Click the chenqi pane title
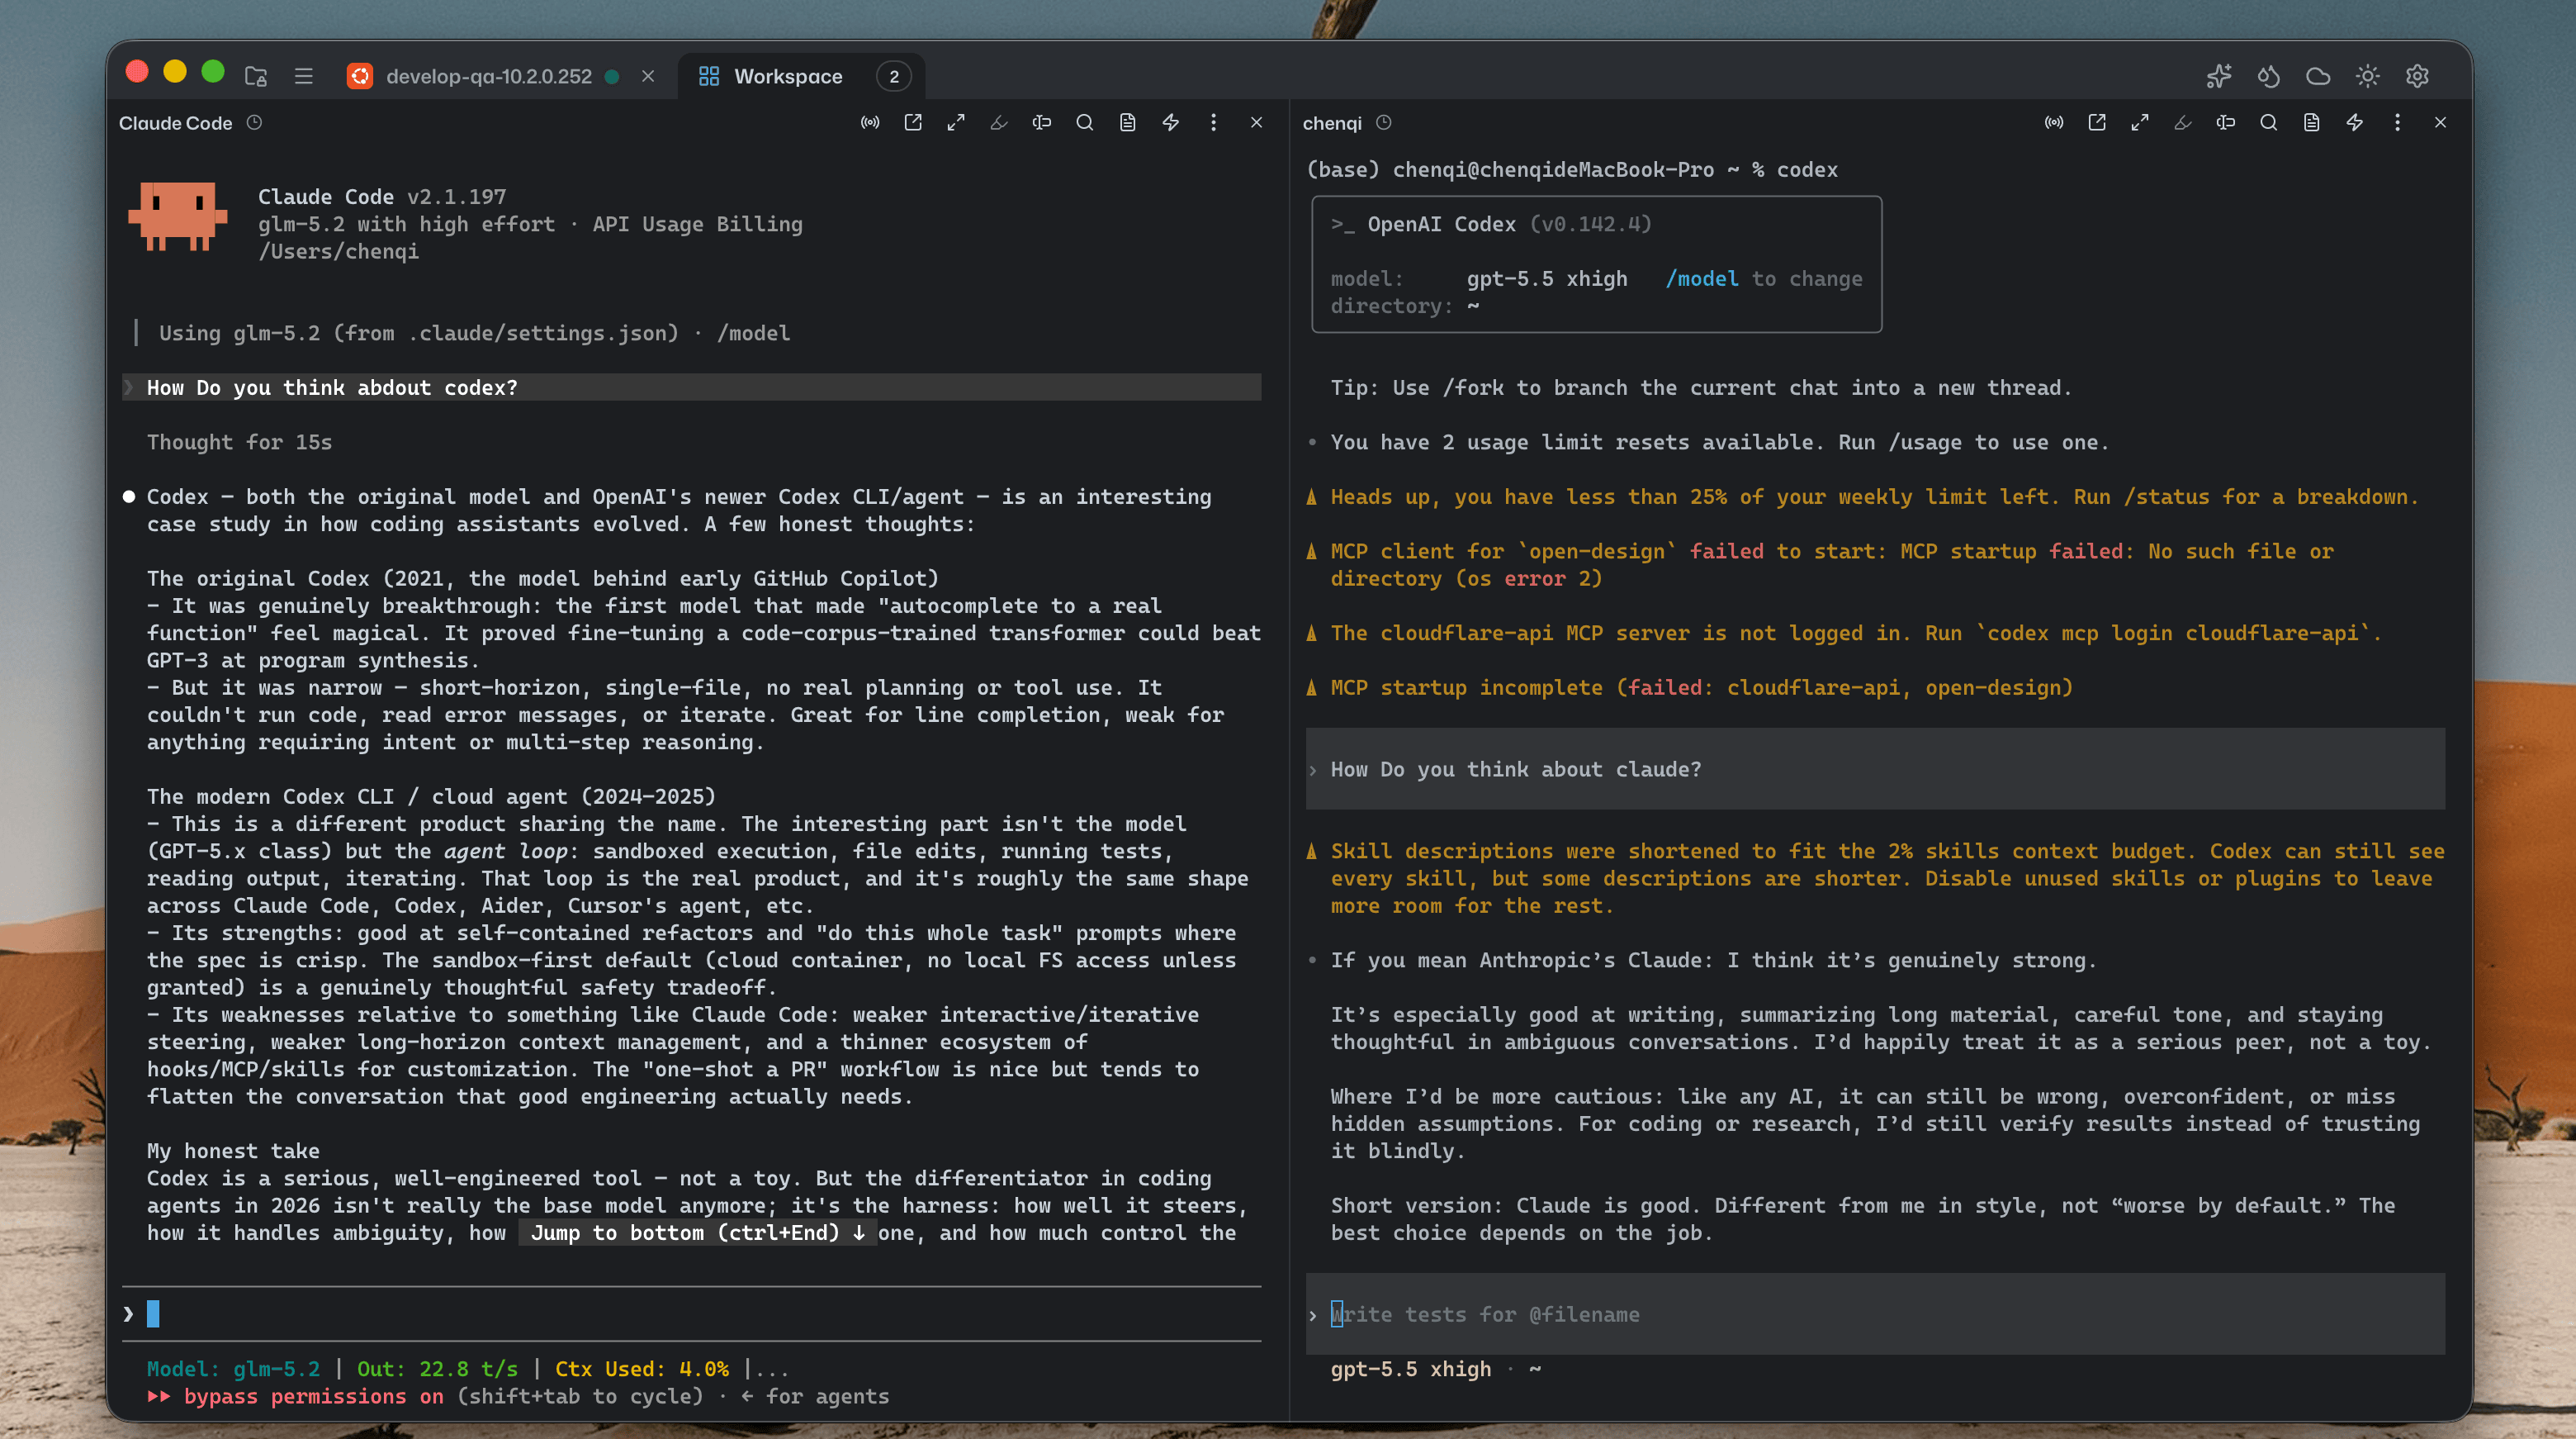 (1332, 123)
